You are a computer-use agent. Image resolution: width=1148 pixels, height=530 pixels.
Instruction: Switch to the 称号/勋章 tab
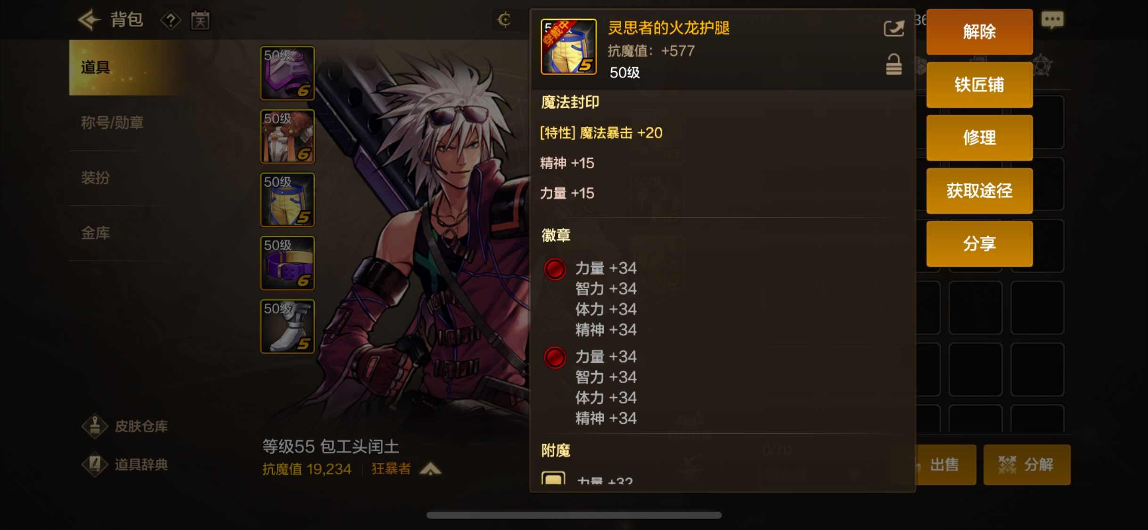click(x=112, y=122)
